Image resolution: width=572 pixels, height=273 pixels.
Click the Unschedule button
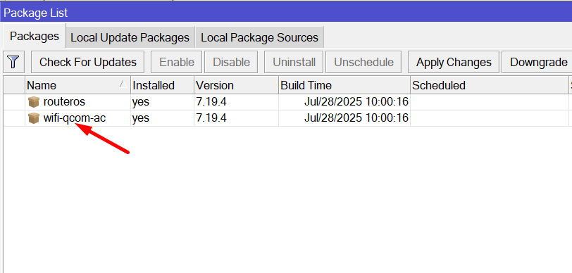363,62
